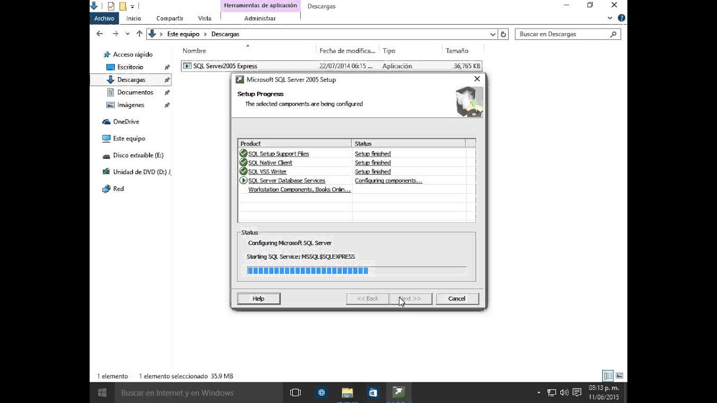717x403 pixels.
Task: Open Task View on taskbar
Action: pos(295,393)
